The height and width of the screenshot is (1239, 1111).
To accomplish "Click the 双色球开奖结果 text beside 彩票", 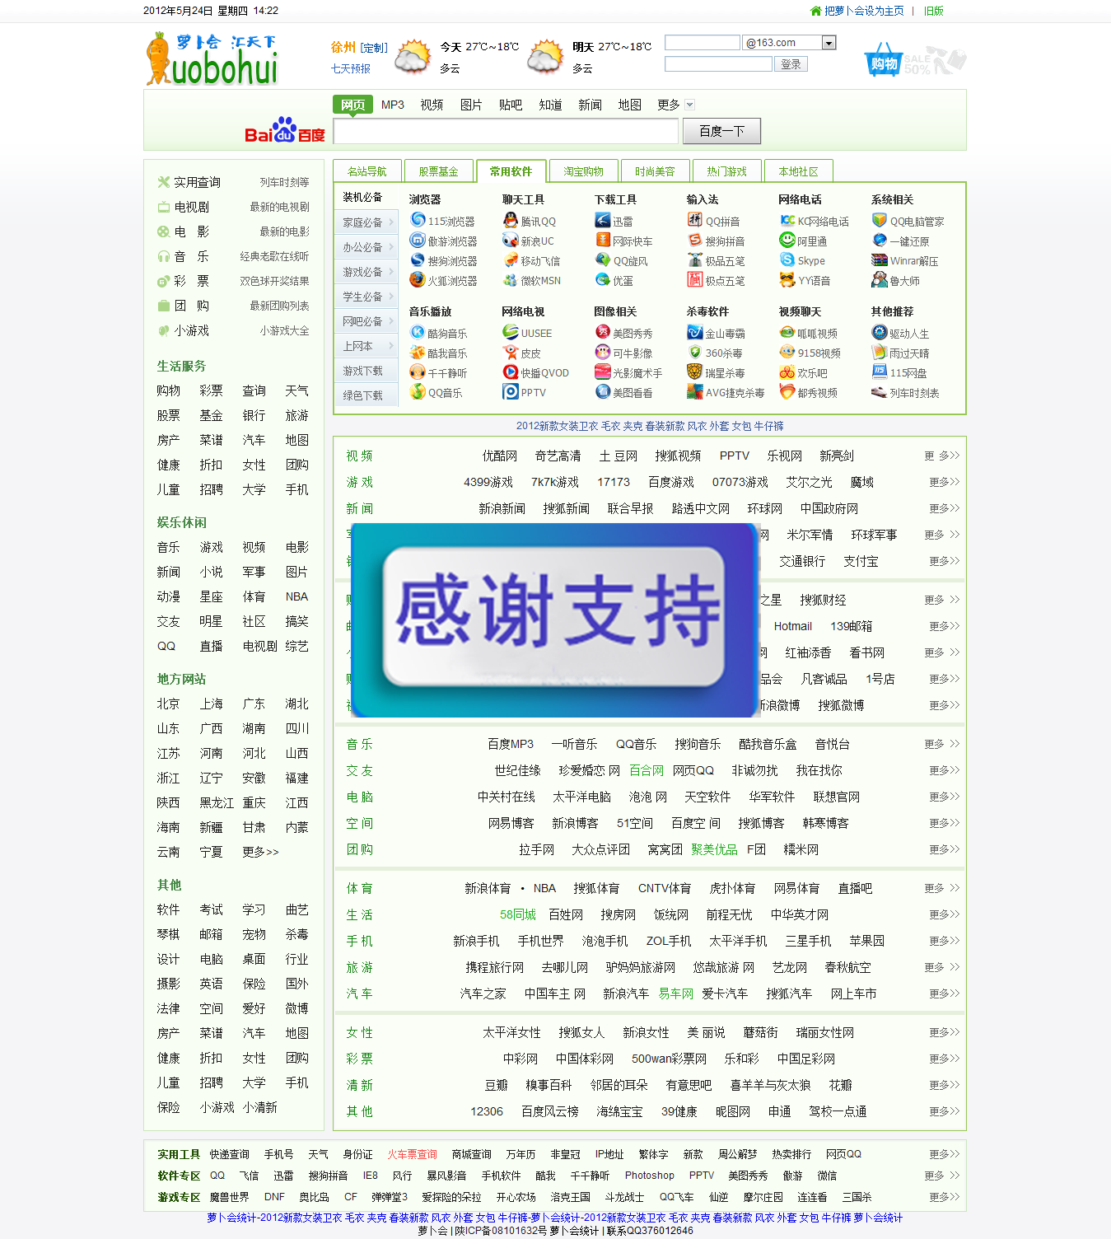I will 274,281.
